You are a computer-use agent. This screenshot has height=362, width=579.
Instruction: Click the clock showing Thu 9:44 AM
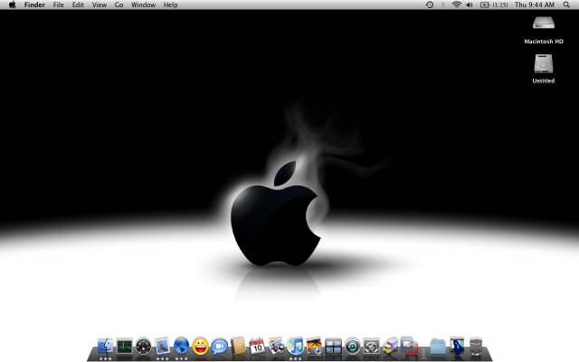(535, 5)
